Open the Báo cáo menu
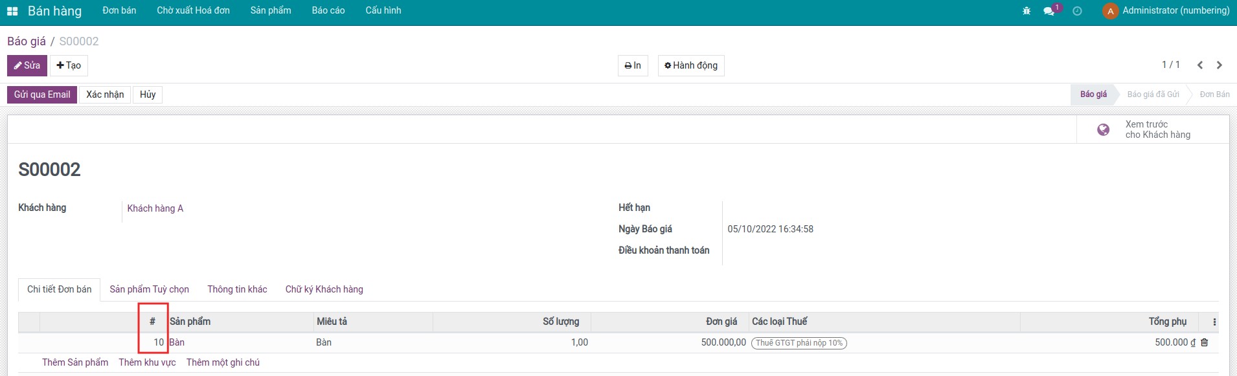Screen dimensions: 1237x376 click(x=328, y=11)
